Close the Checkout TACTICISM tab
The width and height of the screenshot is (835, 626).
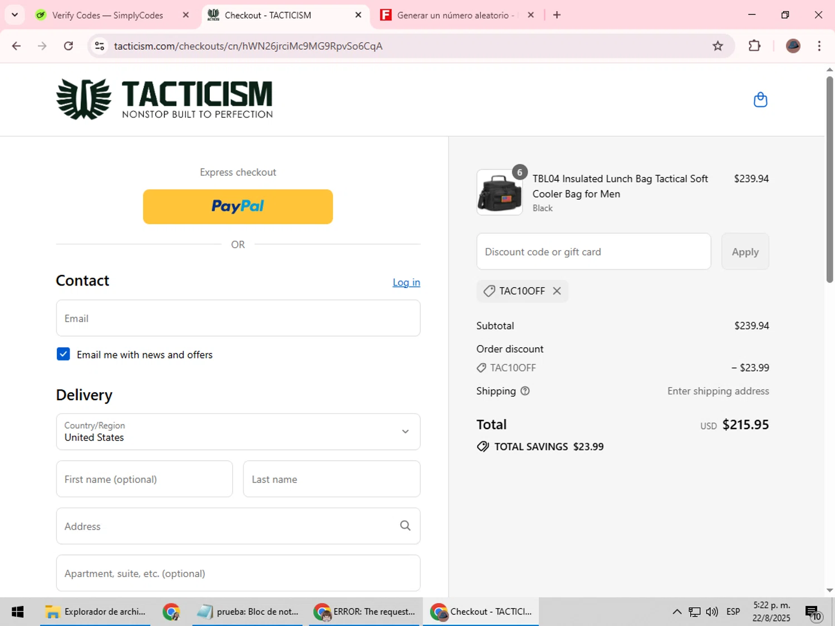pos(358,15)
